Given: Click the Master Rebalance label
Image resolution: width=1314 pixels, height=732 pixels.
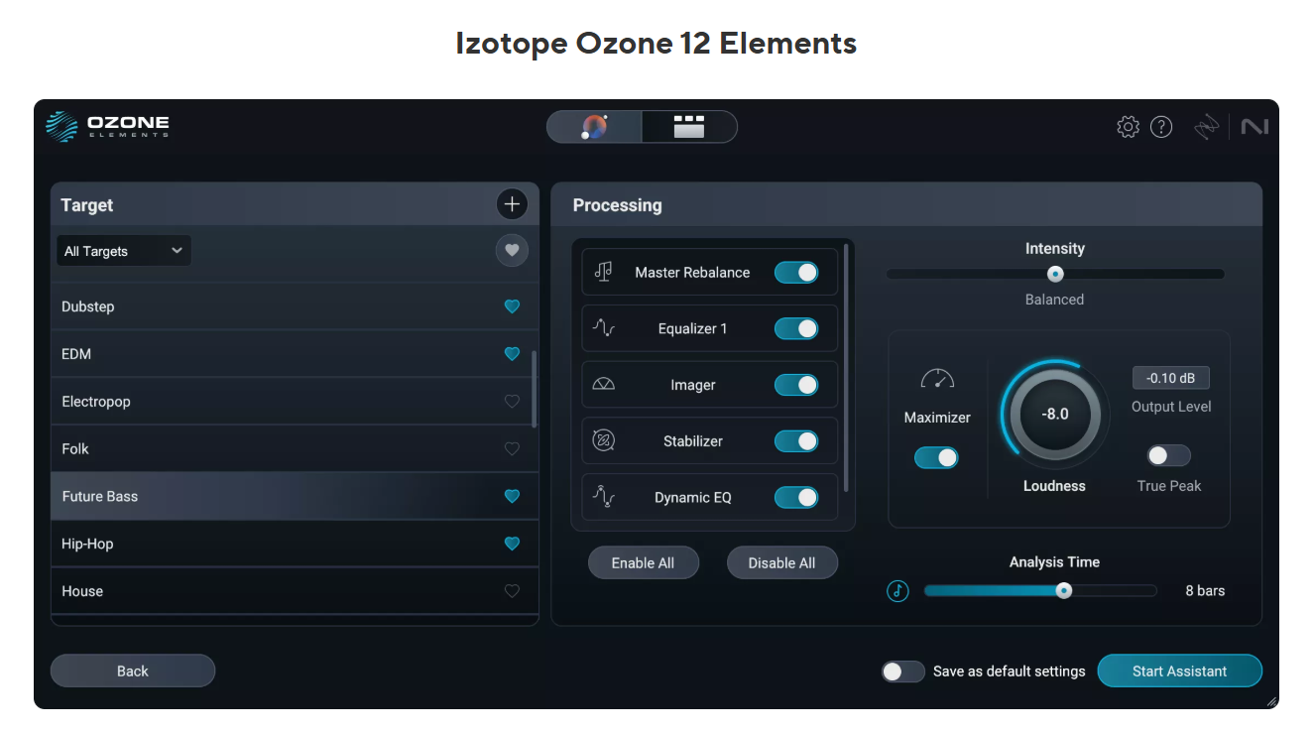Looking at the screenshot, I should [692, 273].
